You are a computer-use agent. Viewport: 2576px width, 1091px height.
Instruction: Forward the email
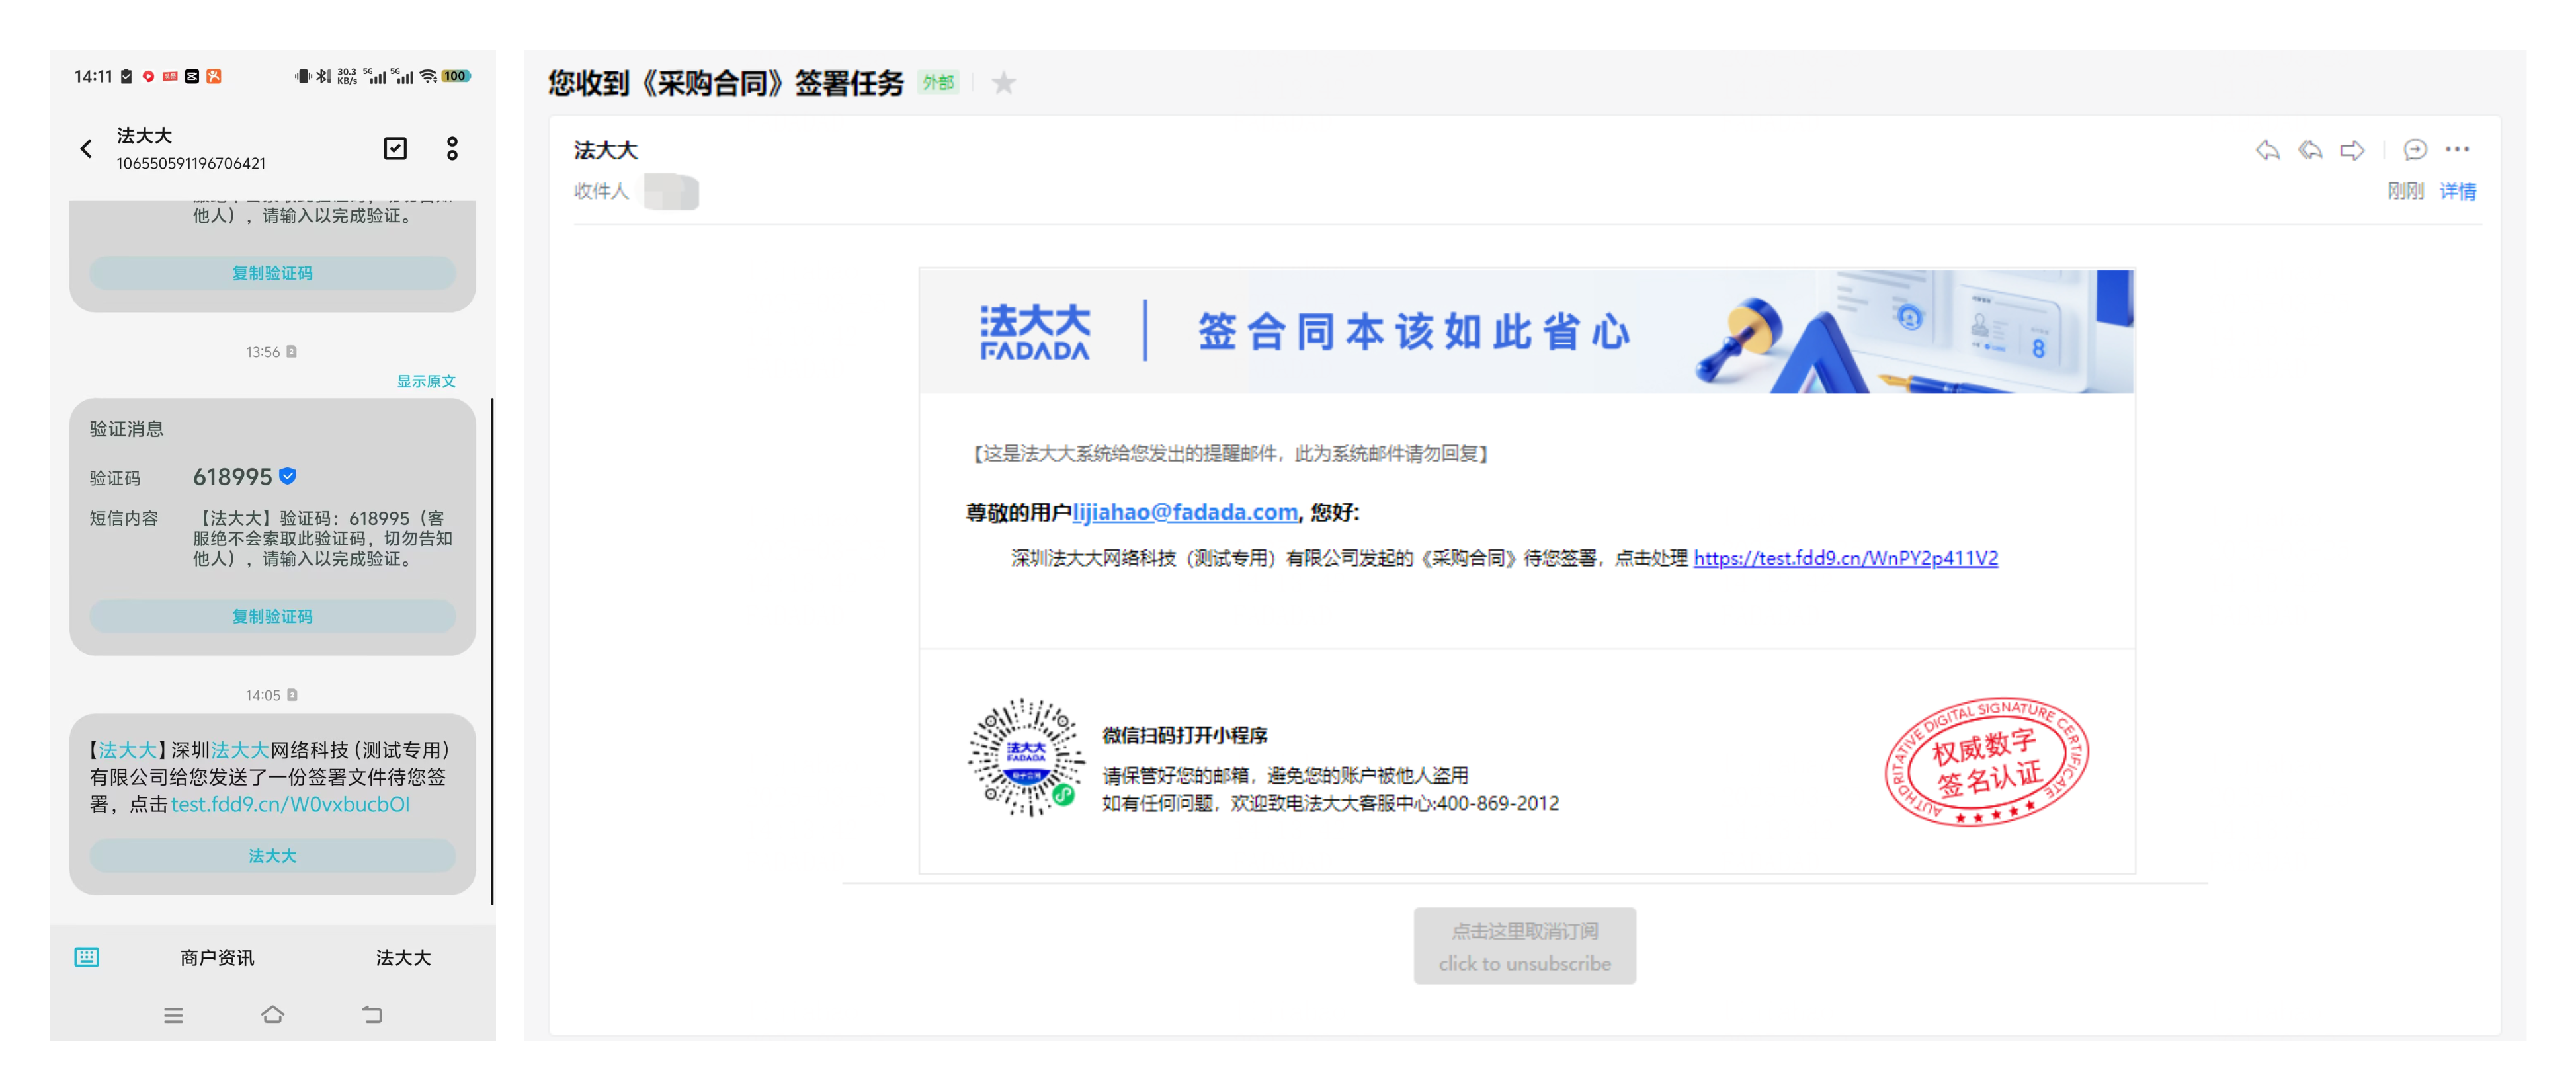pyautogui.click(x=2352, y=150)
